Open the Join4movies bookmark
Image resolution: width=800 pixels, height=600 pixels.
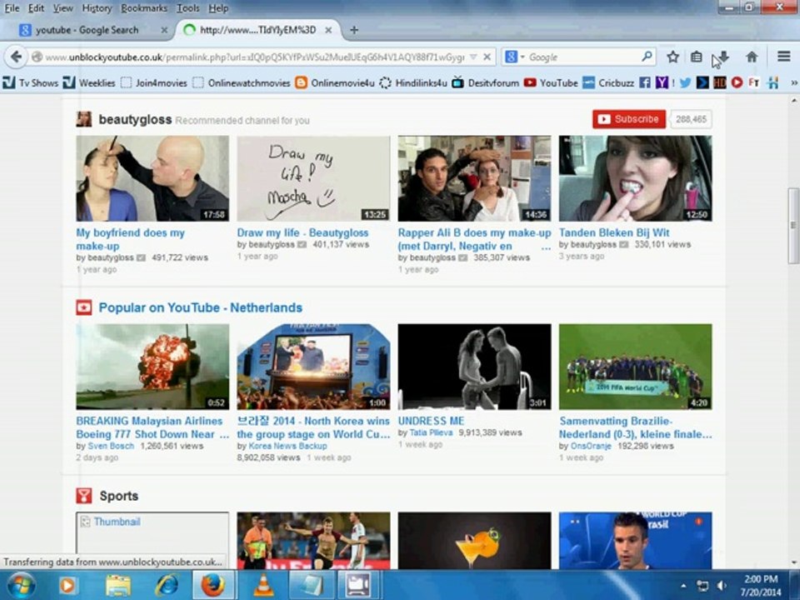(x=154, y=82)
